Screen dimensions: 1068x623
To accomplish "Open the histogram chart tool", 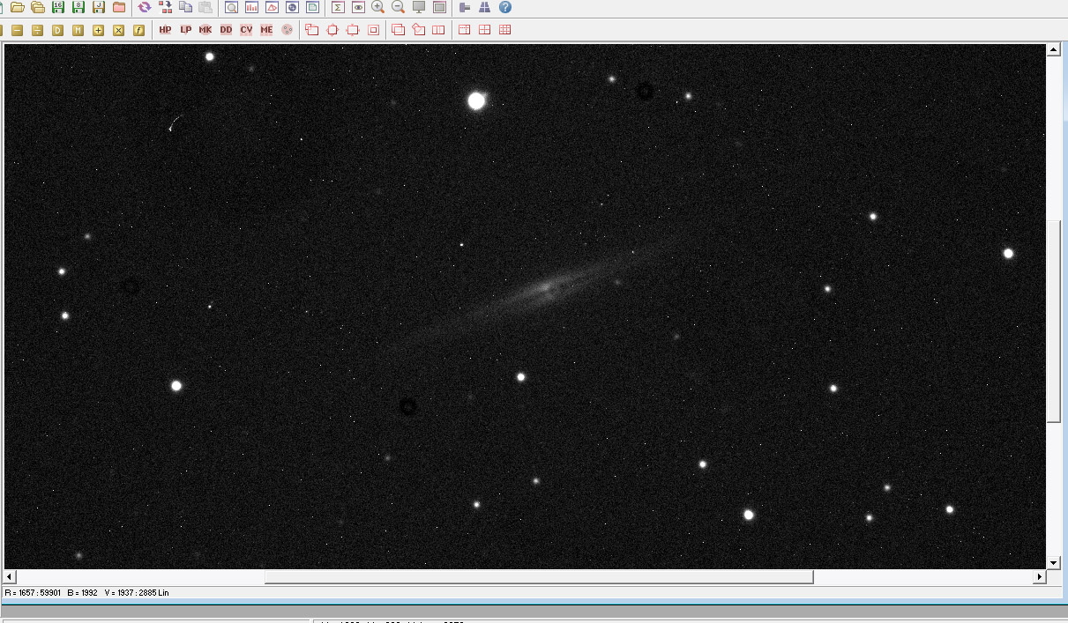I will point(251,7).
